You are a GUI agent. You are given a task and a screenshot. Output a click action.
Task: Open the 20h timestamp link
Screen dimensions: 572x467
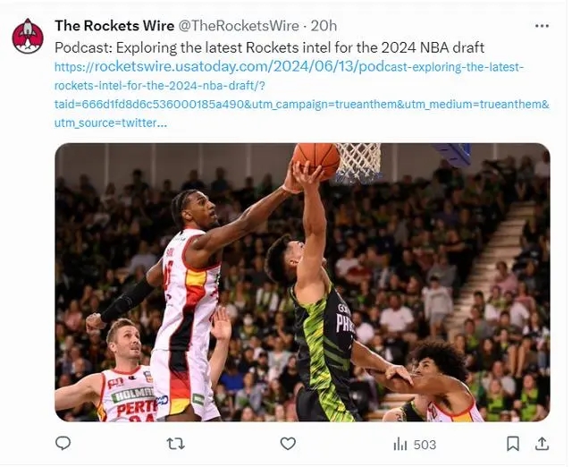tap(324, 26)
